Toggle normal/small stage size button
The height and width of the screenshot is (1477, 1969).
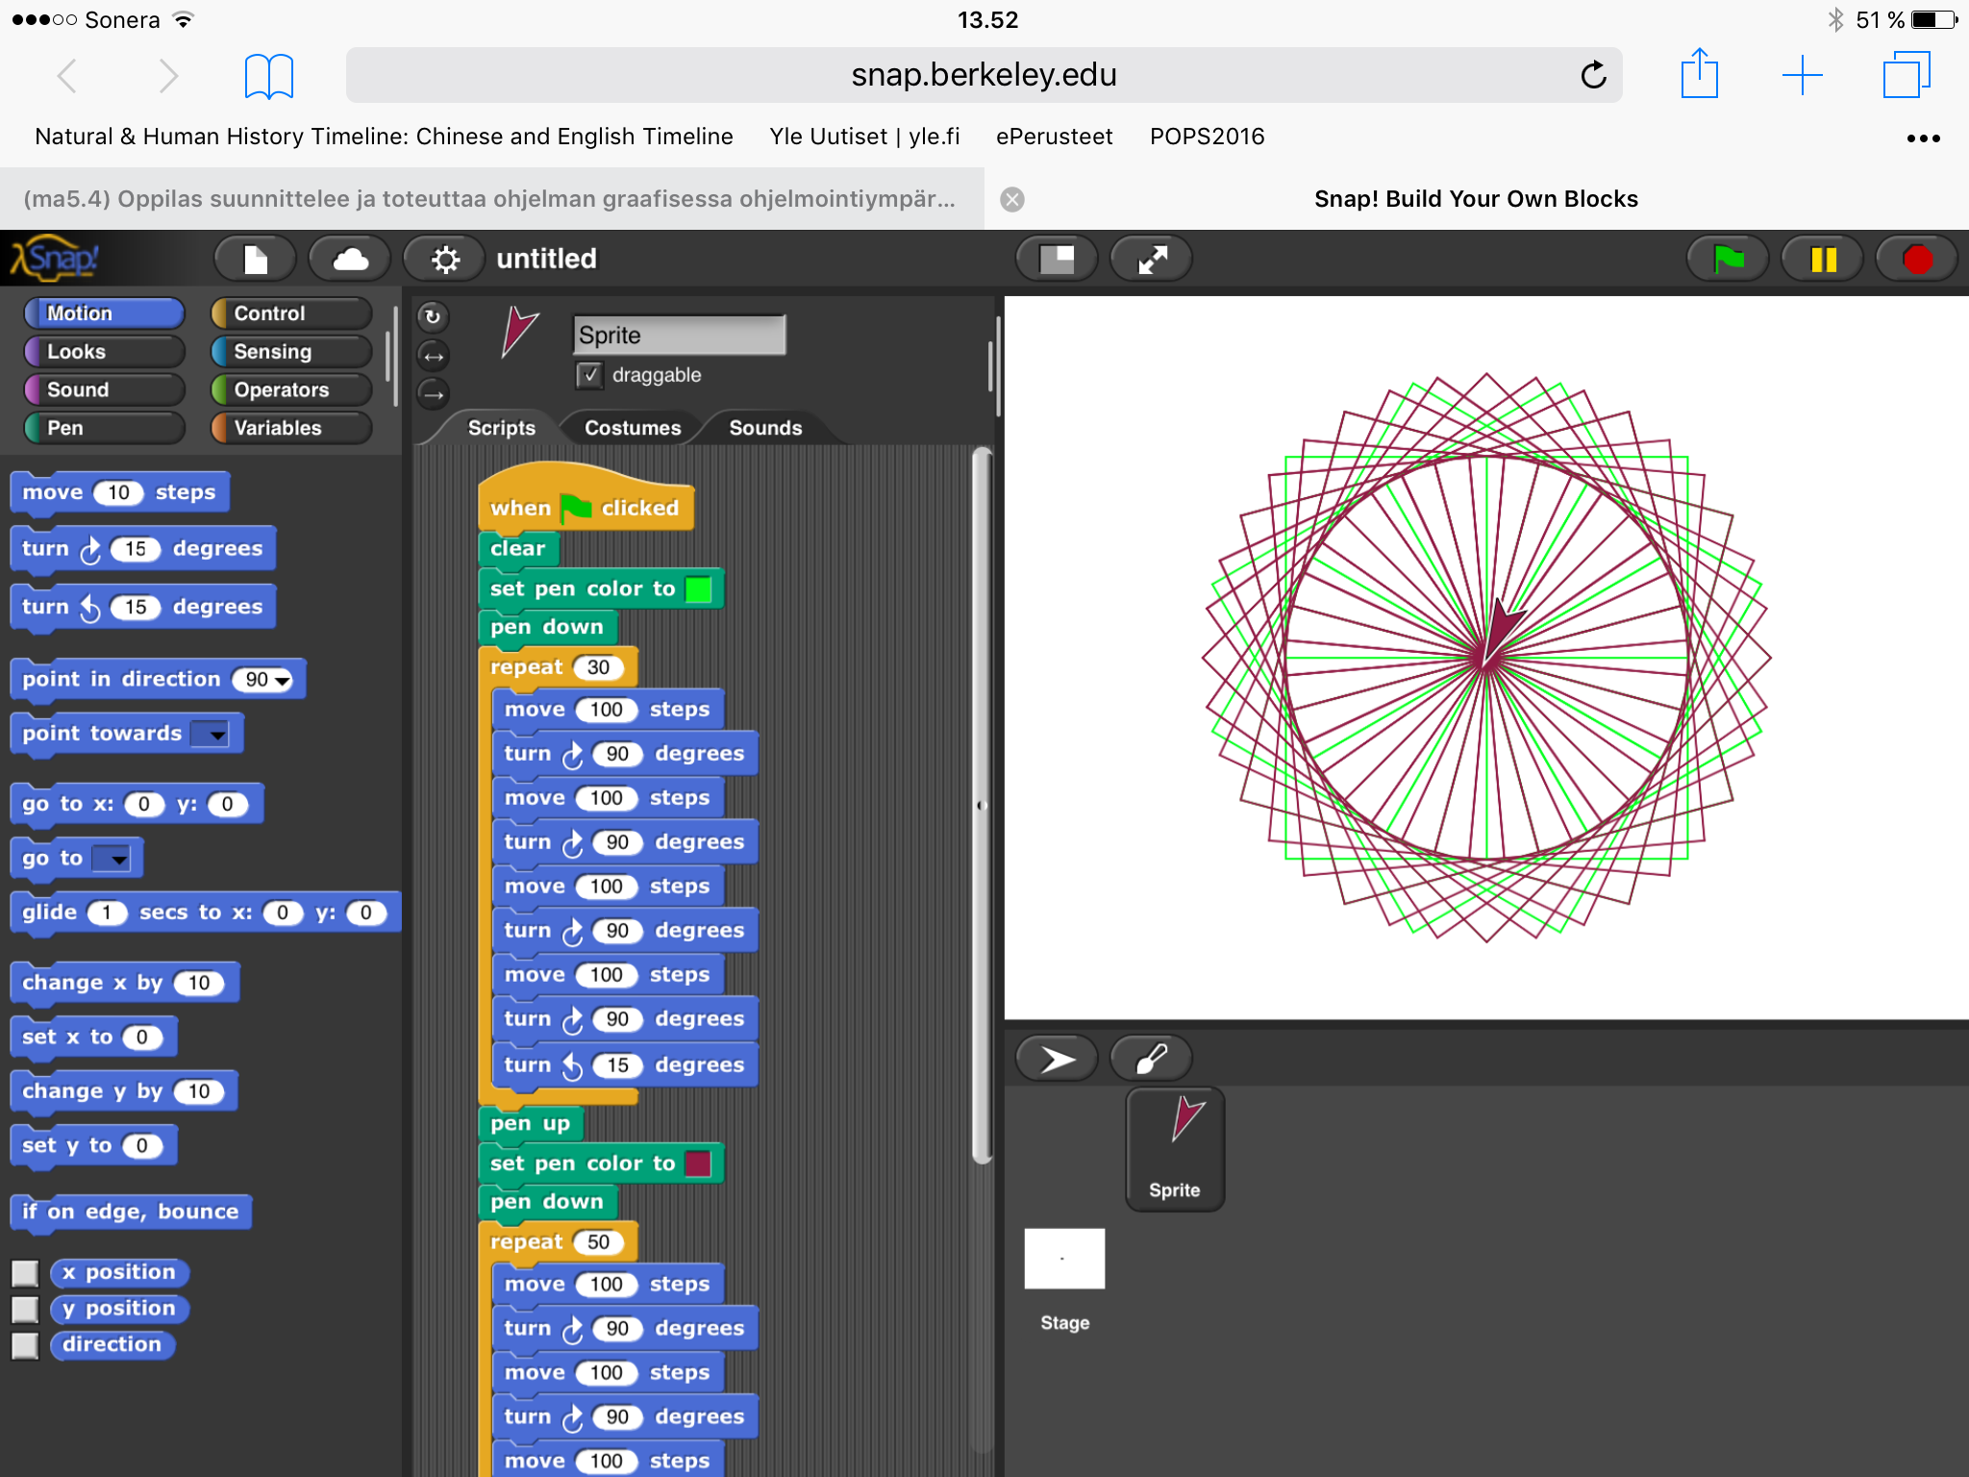tap(1057, 259)
